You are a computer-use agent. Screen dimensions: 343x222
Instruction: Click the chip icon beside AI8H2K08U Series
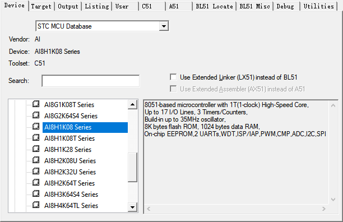(36, 160)
